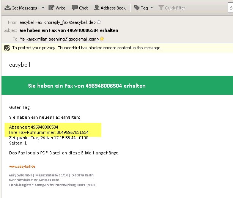
Task: Click the 'Geschäftsführer: Dr. Andreas Bahr' line
Action: point(34,180)
